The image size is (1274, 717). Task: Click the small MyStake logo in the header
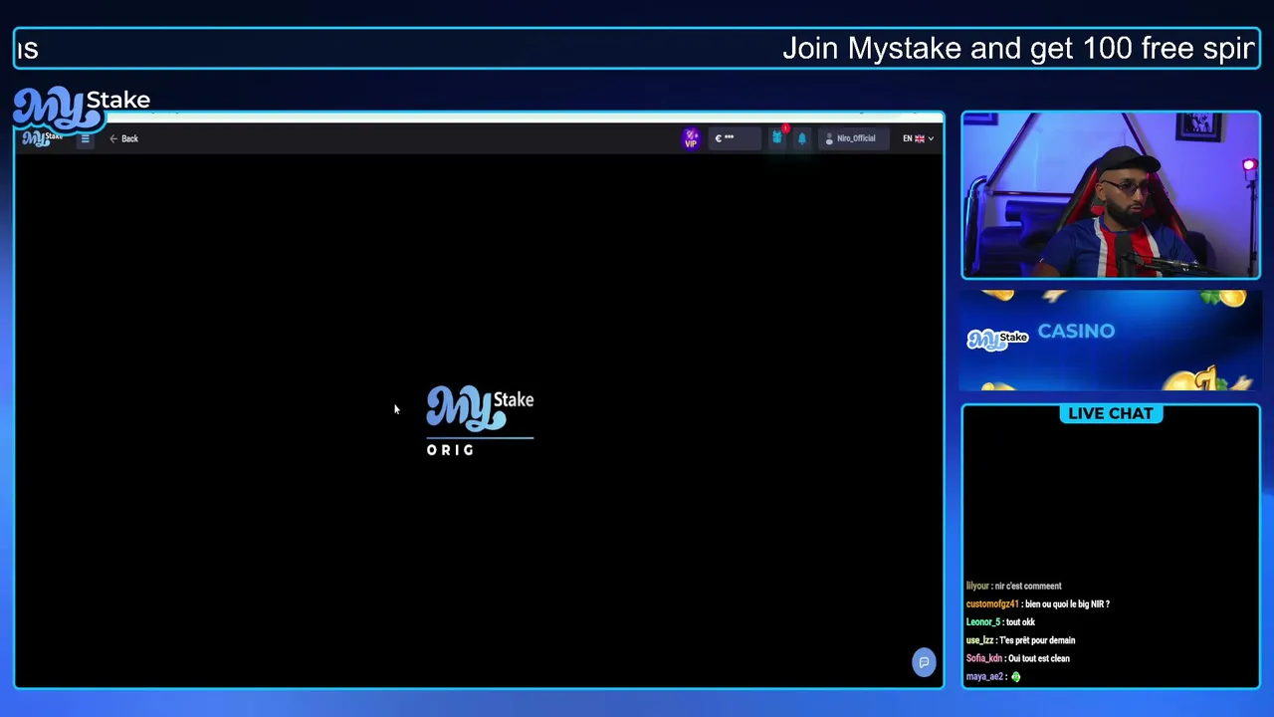tap(43, 138)
